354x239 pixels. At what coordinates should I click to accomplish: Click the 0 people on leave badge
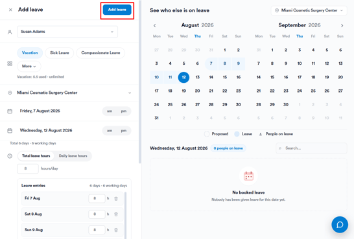point(228,148)
